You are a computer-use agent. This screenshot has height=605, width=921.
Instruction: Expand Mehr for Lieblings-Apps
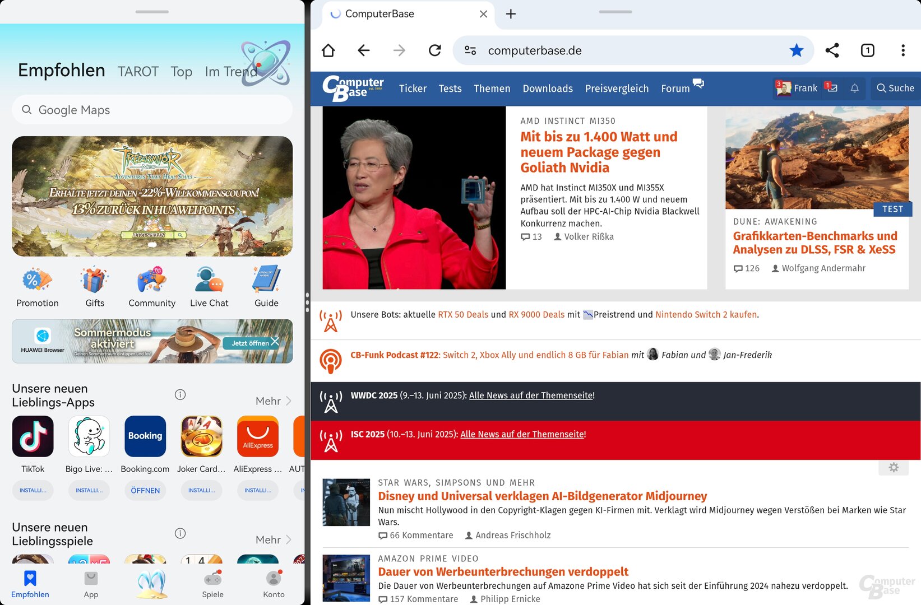point(274,401)
